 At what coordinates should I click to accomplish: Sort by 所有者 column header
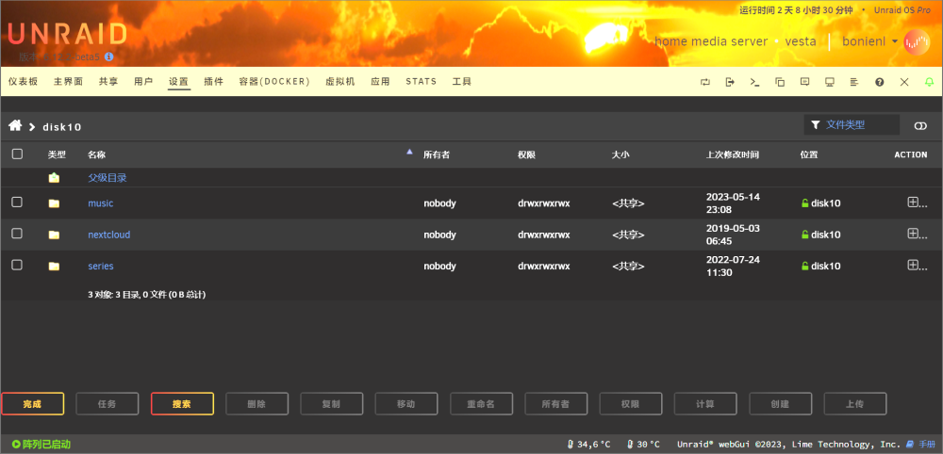(x=437, y=154)
